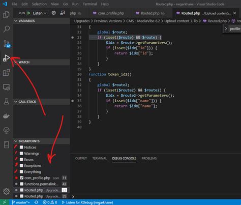Open the Run menu

coord(75,4)
